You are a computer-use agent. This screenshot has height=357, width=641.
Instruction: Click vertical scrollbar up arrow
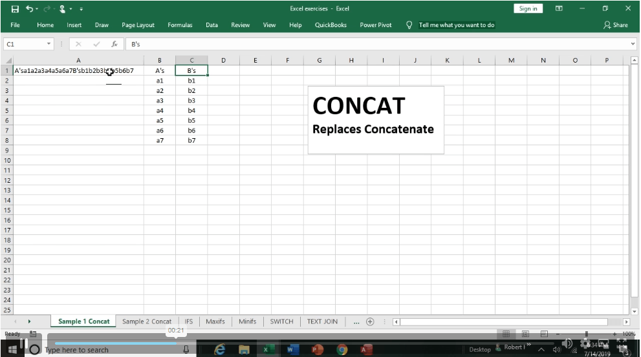tap(634, 61)
